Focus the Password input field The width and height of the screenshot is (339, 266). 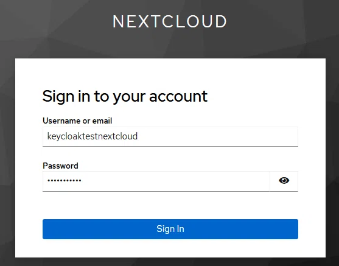[x=156, y=181]
